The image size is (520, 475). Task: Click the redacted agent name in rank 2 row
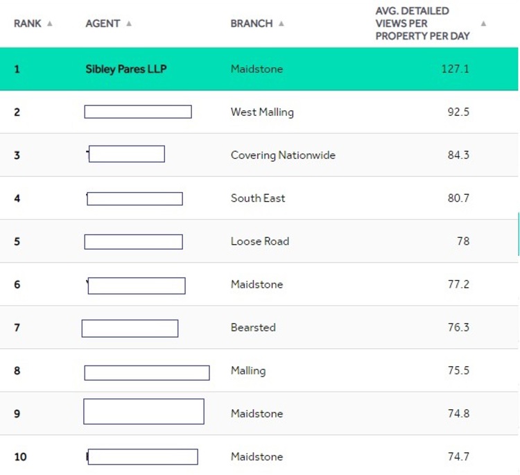coord(138,112)
